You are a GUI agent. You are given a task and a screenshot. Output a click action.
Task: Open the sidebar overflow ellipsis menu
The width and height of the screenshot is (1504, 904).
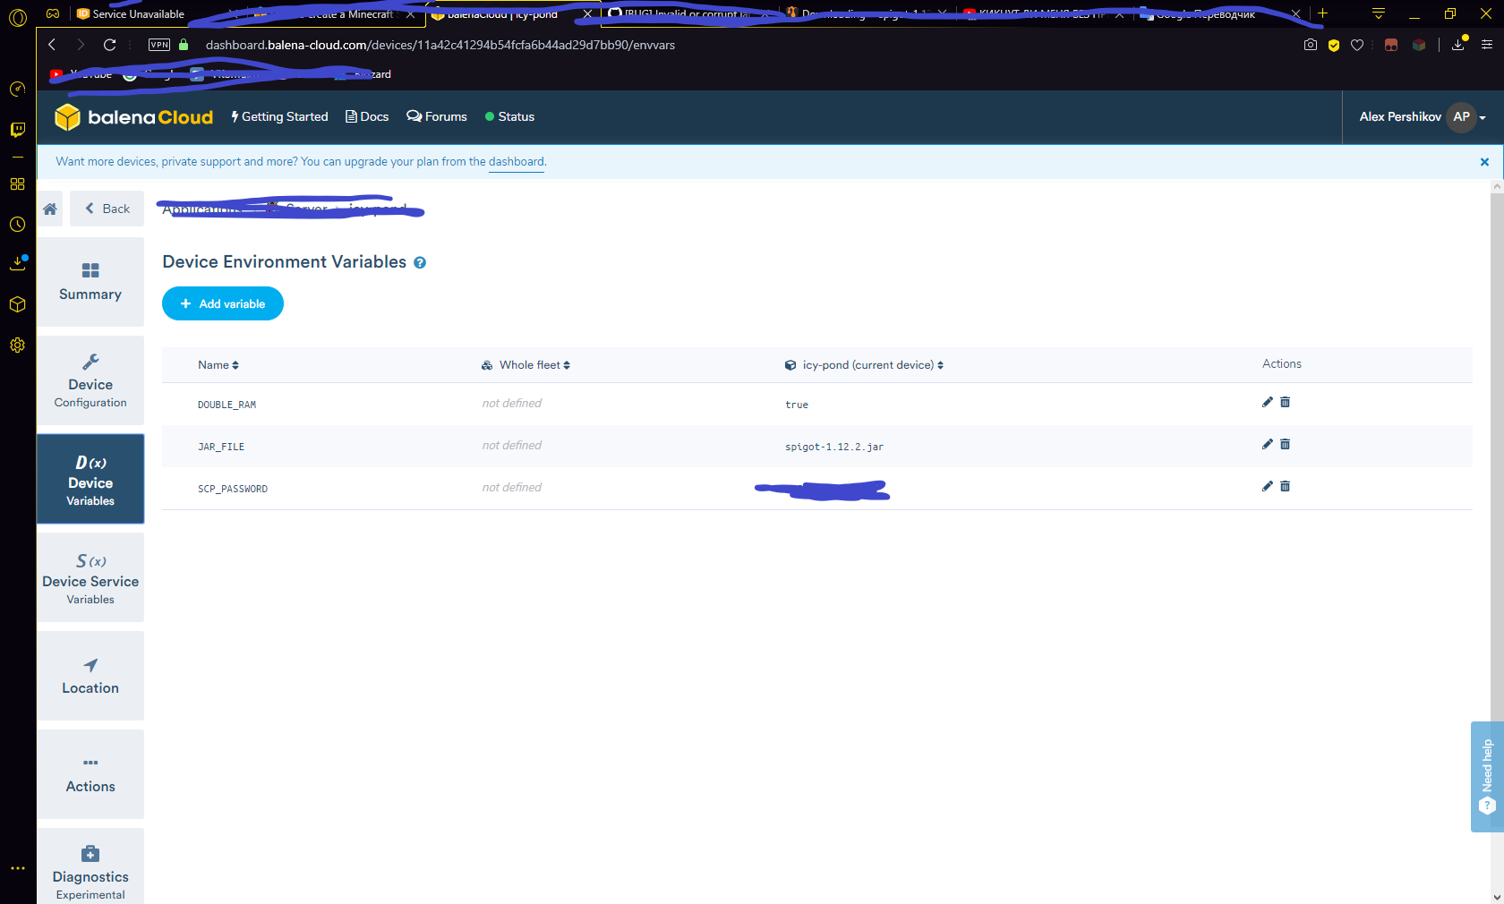17,867
